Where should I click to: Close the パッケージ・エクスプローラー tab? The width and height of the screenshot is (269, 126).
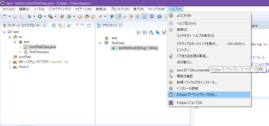coord(44,26)
